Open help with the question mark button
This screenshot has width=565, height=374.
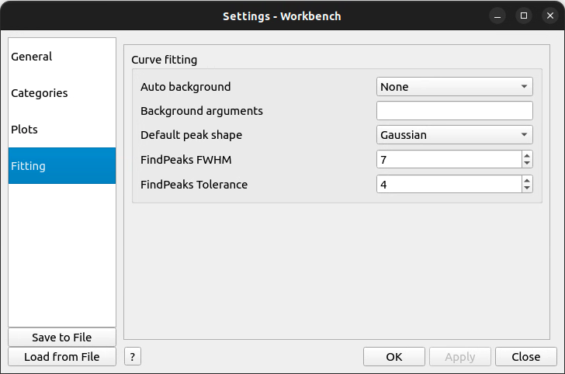pyautogui.click(x=133, y=357)
